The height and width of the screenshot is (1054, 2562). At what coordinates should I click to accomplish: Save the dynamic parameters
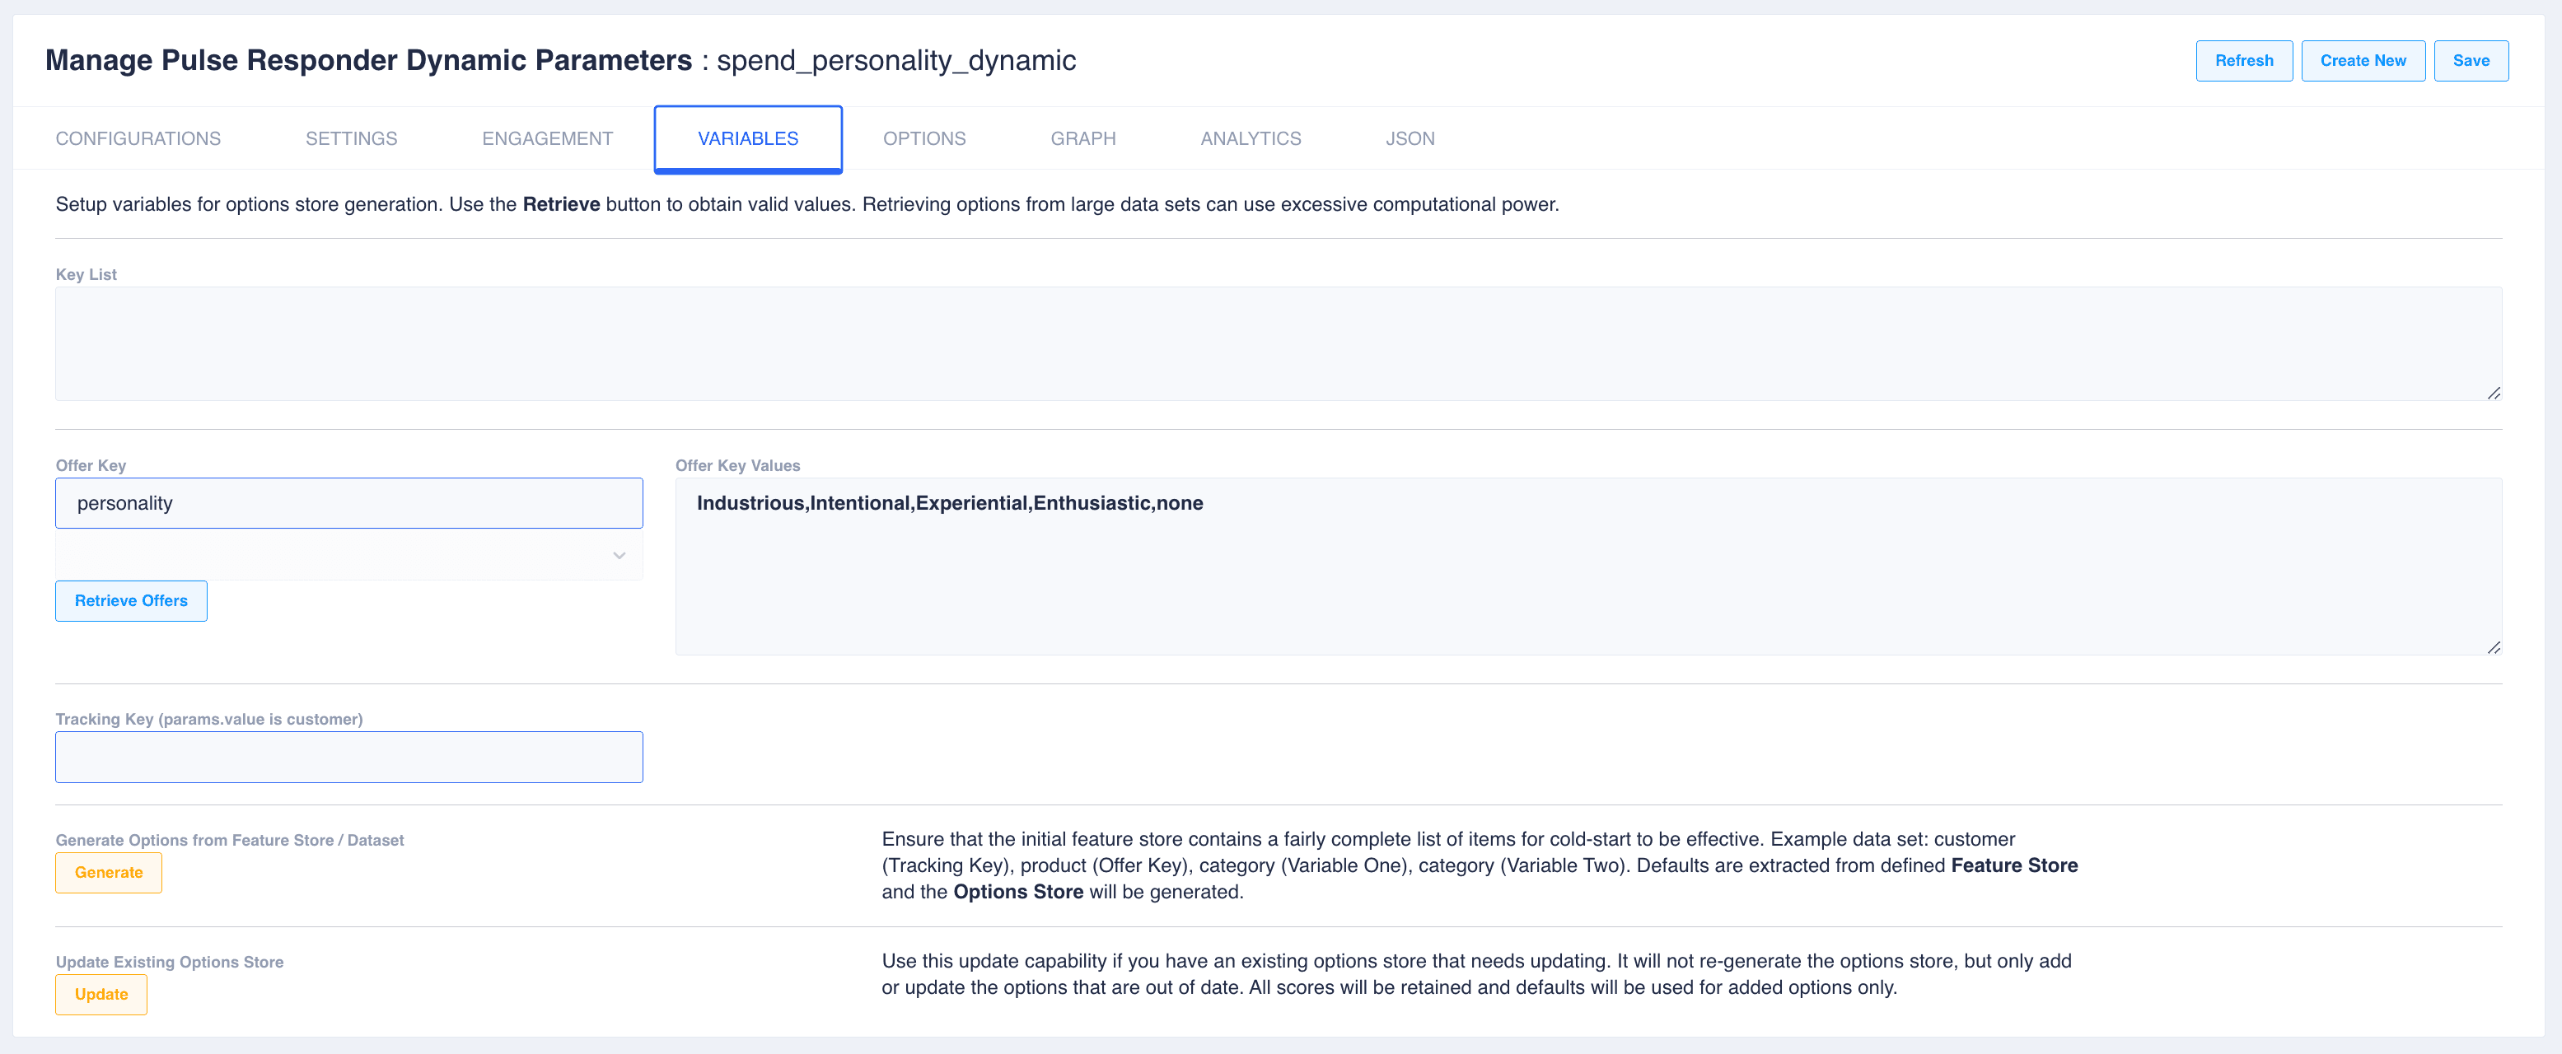tap(2471, 61)
